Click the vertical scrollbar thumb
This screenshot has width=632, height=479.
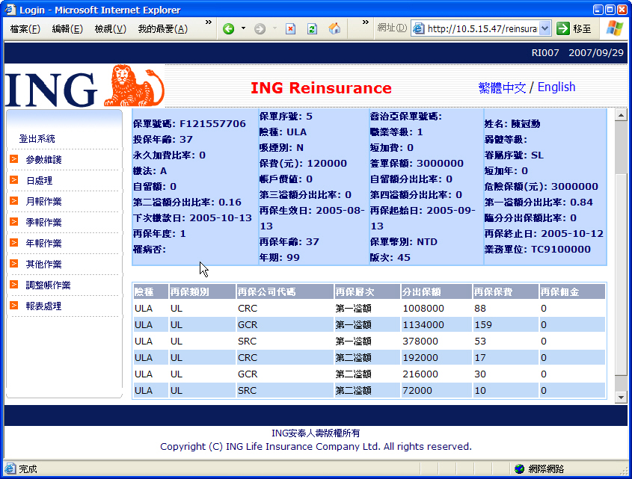point(621,274)
